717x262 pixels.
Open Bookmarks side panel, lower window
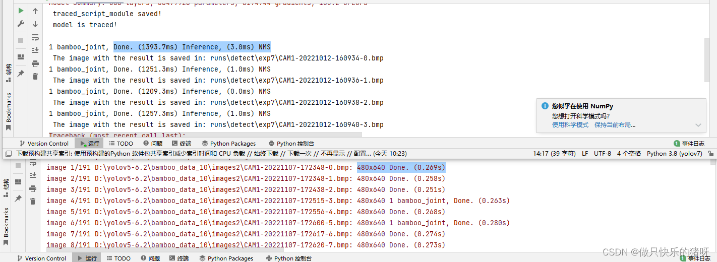pos(6,226)
